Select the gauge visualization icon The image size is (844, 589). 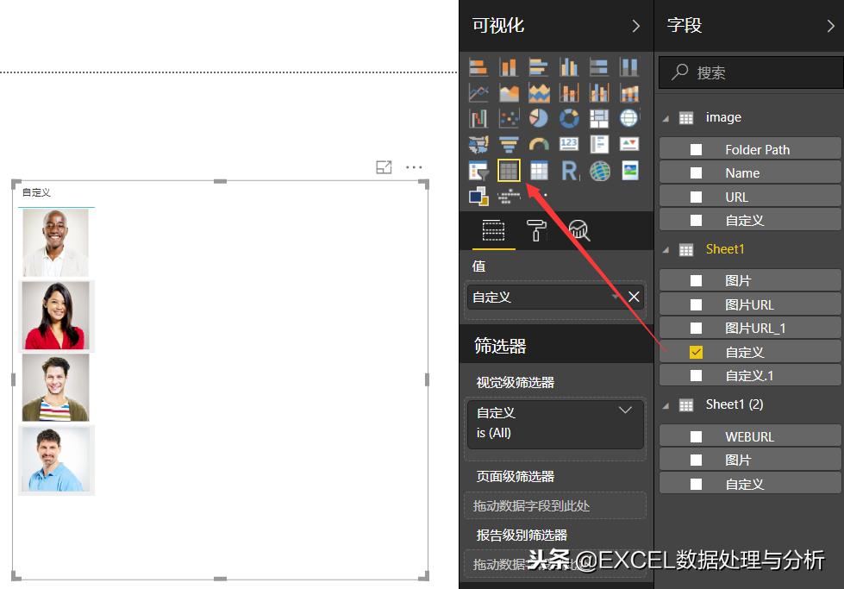[539, 144]
